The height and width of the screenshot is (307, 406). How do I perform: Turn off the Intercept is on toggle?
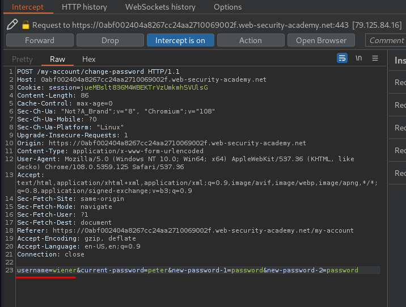pyautogui.click(x=180, y=40)
